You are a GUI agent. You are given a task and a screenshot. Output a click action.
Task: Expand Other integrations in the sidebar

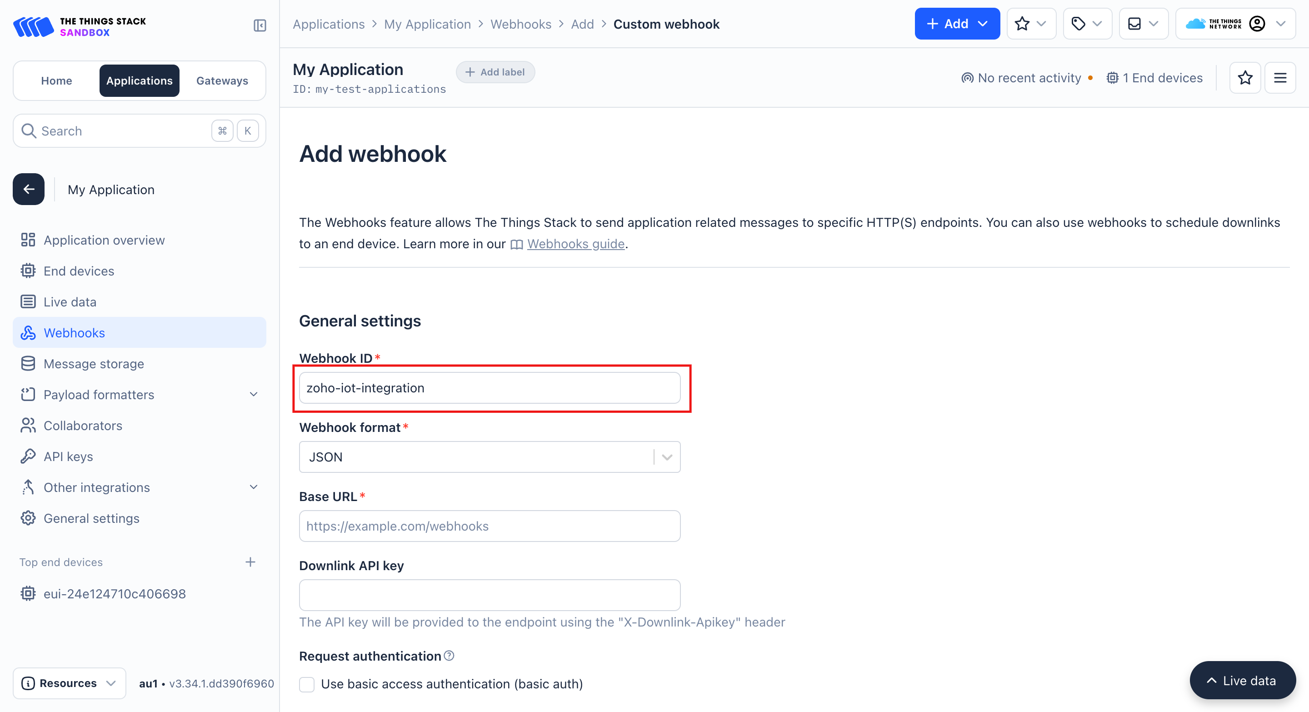(254, 487)
